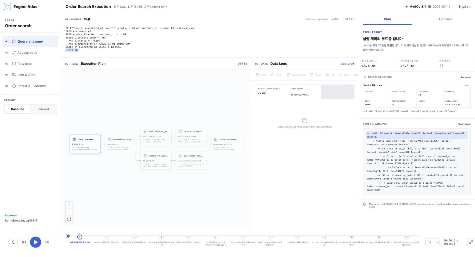
Task: Select the Limit 20 rows plan node
Action: pyautogui.click(x=85, y=144)
